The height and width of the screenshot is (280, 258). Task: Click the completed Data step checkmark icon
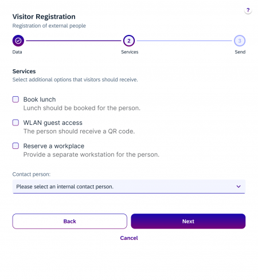pos(18,41)
